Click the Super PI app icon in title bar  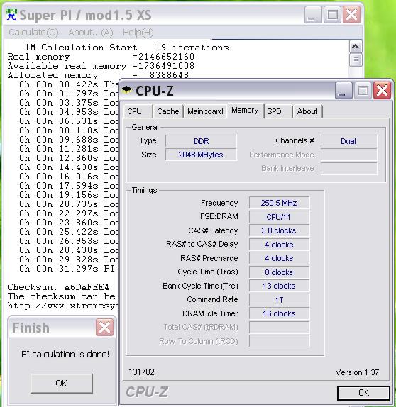pyautogui.click(x=11, y=14)
